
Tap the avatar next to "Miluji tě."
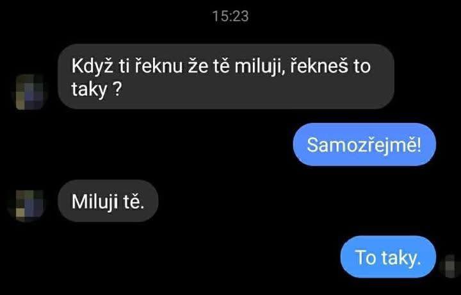point(29,205)
